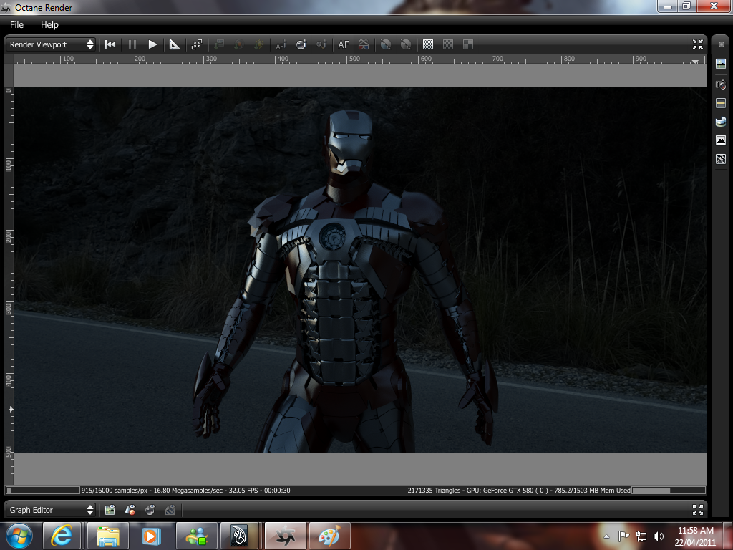Select the AF picker tool with cursor
The height and width of the screenshot is (550, 733).
(281, 44)
